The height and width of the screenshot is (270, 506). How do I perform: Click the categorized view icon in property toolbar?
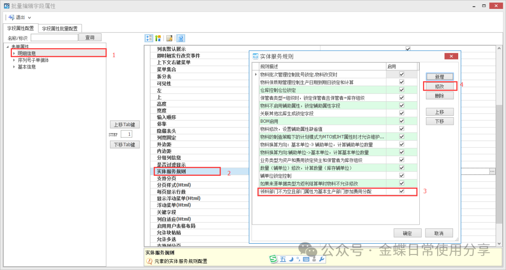[149, 38]
